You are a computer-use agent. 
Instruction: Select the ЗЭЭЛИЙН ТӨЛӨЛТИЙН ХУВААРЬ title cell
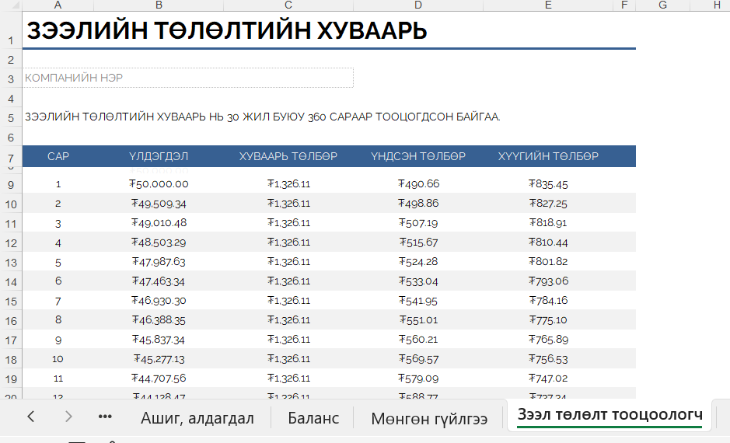coord(225,31)
